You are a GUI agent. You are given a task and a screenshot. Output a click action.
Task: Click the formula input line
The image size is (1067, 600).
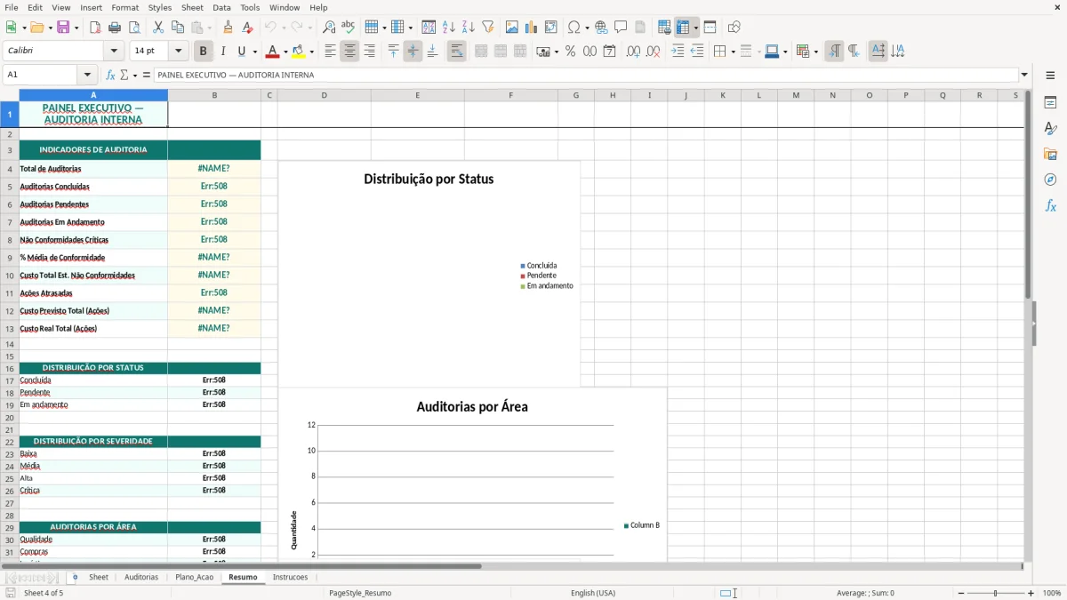click(585, 75)
